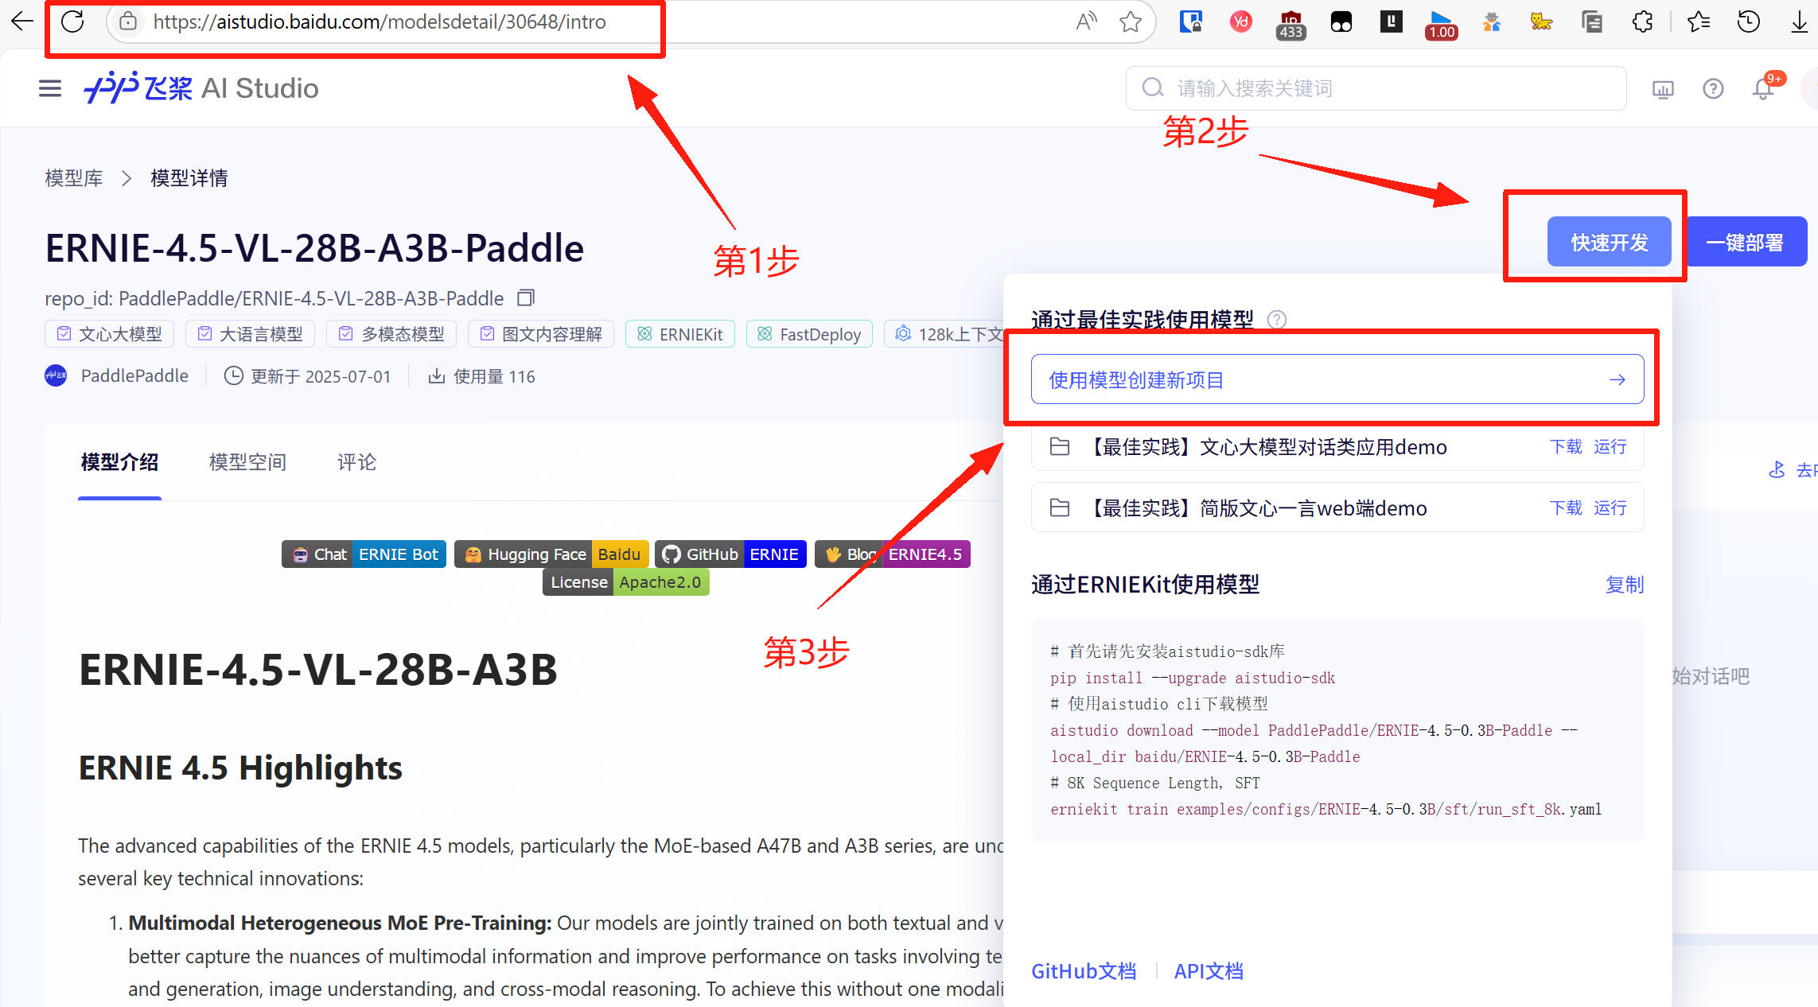
Task: Click the 快速开发 button
Action: (x=1609, y=242)
